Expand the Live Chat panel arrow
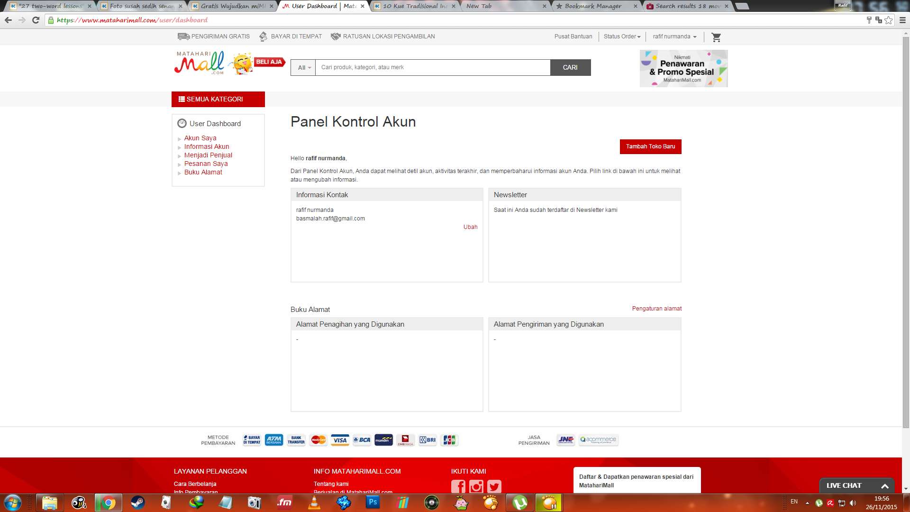 pyautogui.click(x=885, y=486)
